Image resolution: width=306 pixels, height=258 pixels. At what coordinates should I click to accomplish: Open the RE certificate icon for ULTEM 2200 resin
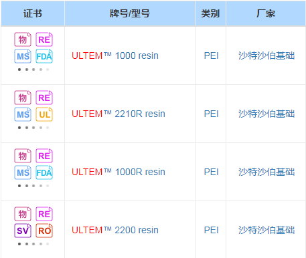click(x=44, y=214)
